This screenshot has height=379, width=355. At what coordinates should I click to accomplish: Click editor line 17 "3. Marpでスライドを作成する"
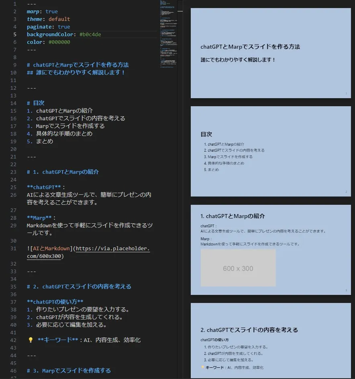65,126
